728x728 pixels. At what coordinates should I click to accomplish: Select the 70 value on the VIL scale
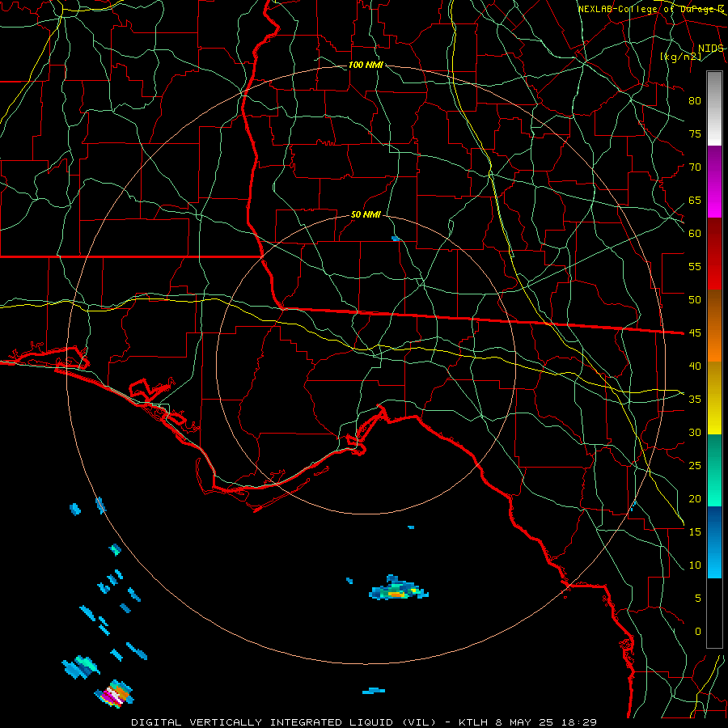[695, 167]
